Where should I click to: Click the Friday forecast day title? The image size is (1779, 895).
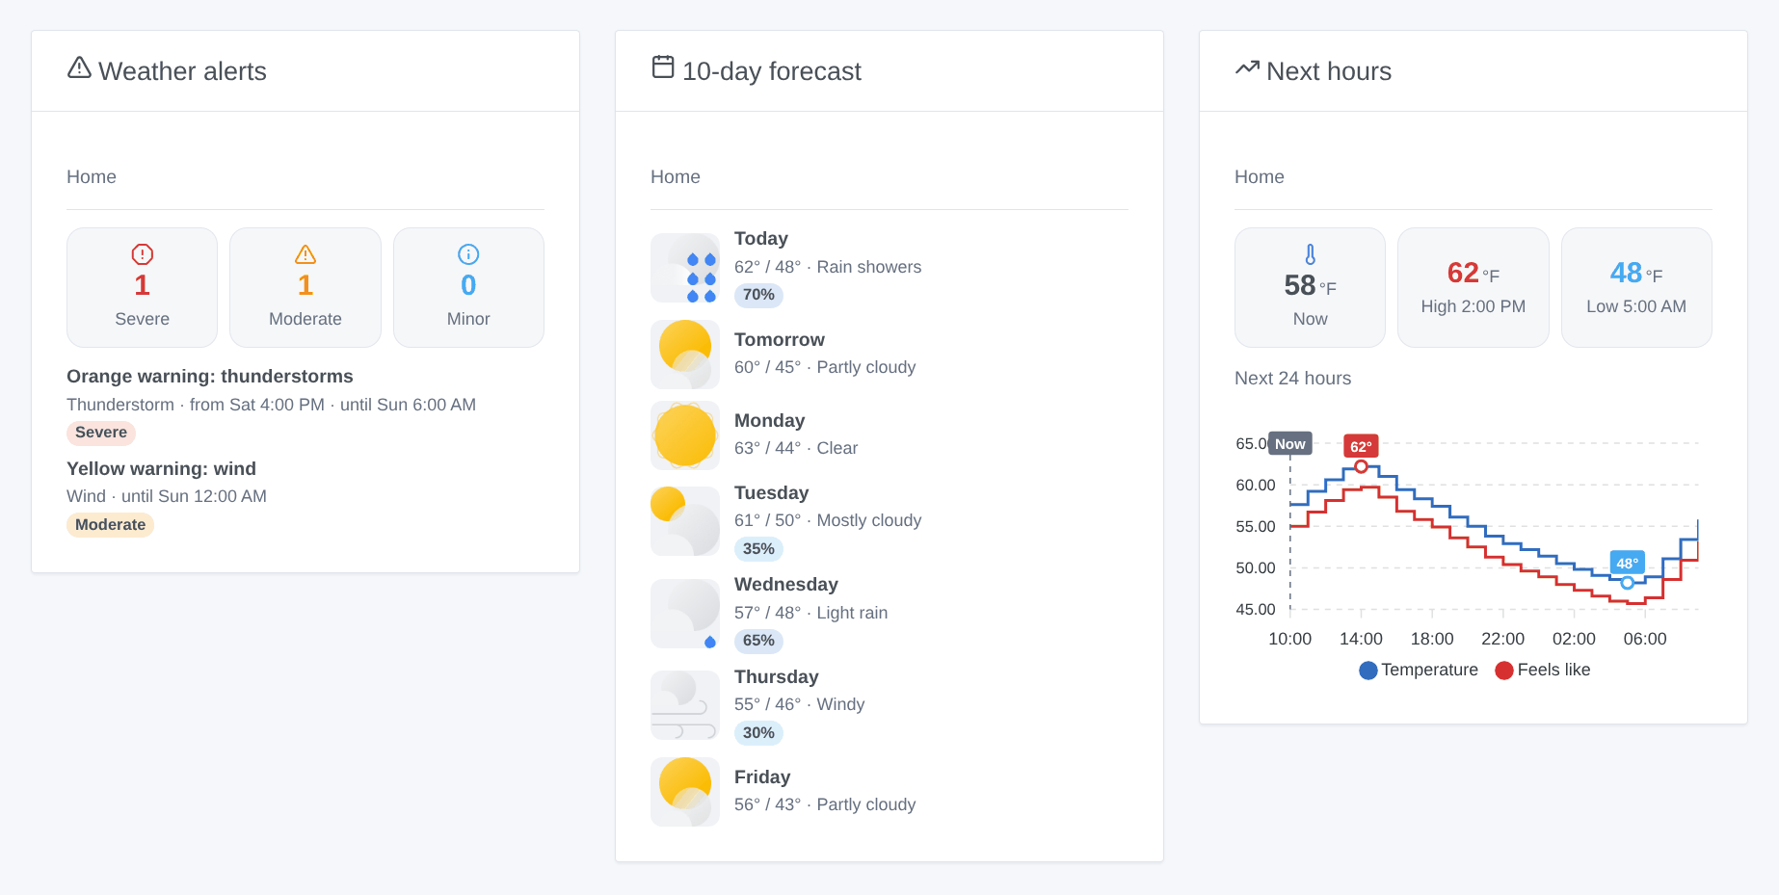tap(762, 777)
